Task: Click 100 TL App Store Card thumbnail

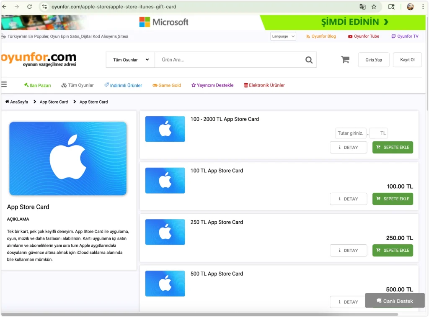Action: coord(165,181)
